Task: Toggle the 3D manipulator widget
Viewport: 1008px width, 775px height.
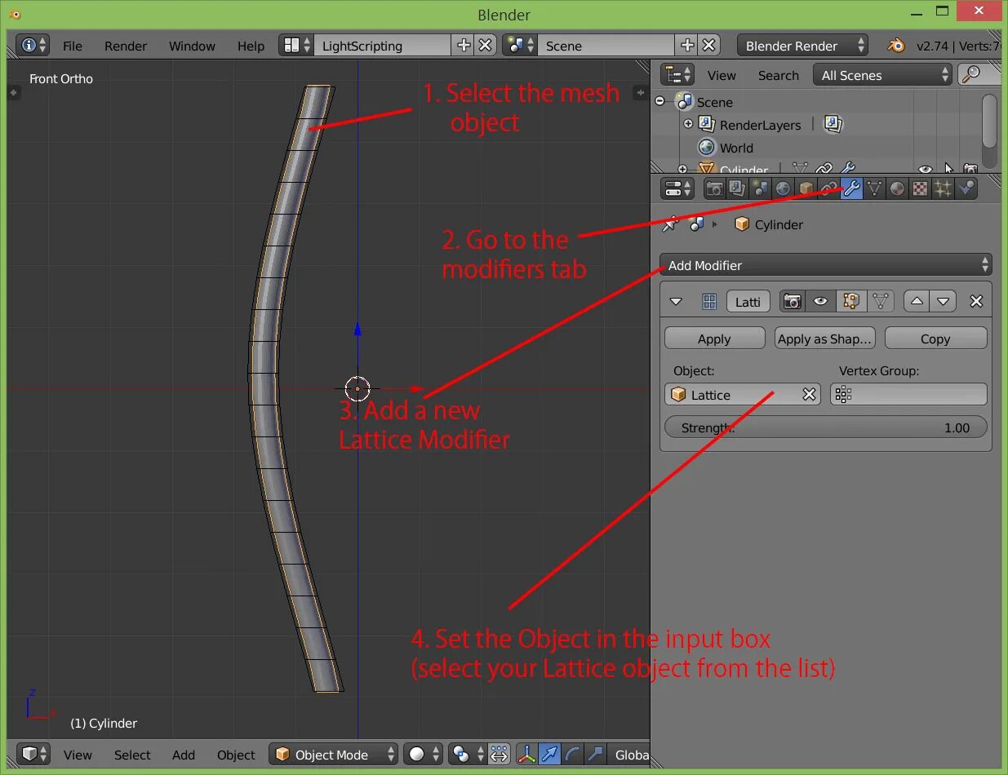Action: (x=526, y=755)
